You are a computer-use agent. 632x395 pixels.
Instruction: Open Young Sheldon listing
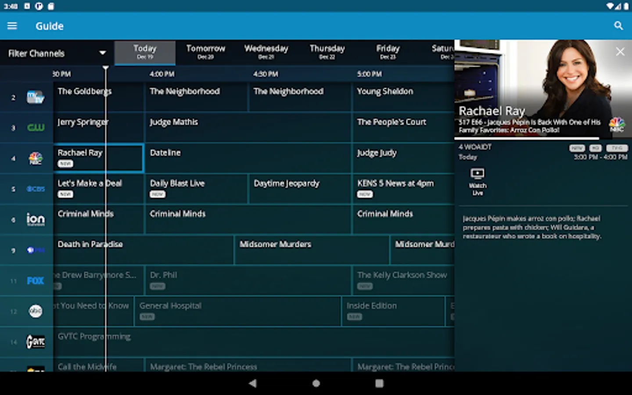tap(403, 97)
